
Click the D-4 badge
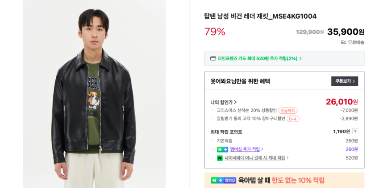(x=293, y=119)
